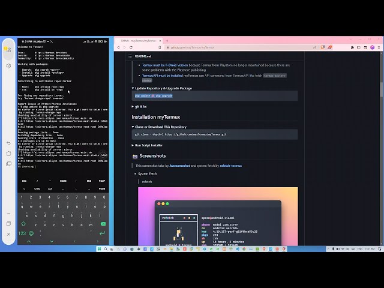Click the git clone --depth=1 command text

click(x=181, y=134)
